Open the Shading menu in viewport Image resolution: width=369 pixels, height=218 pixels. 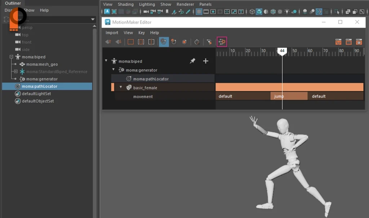tap(125, 4)
